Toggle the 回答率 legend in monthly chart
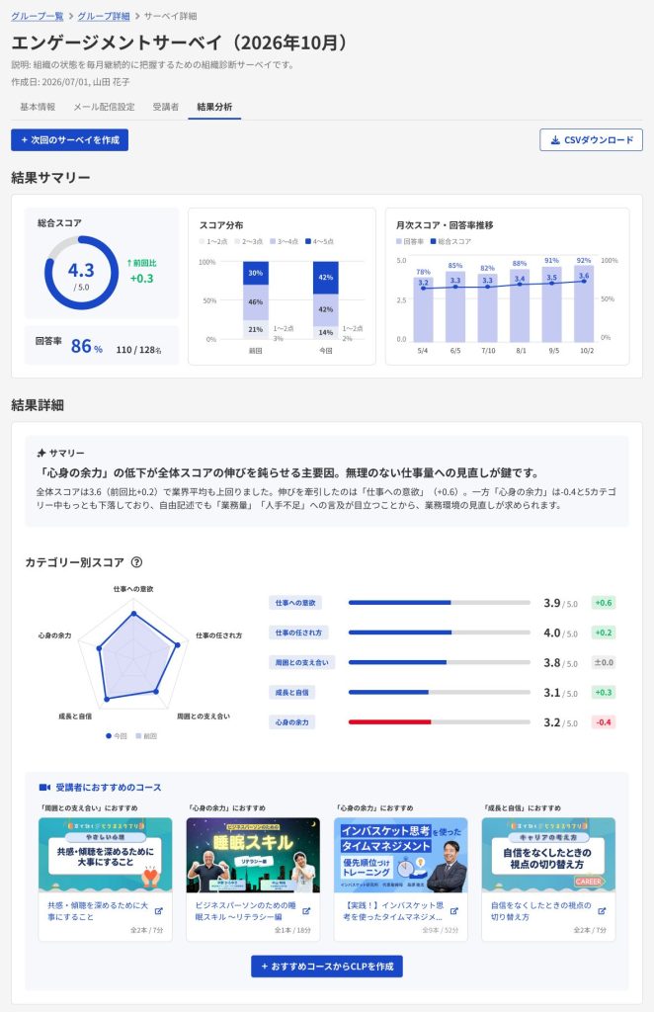This screenshot has width=654, height=1012. click(410, 241)
